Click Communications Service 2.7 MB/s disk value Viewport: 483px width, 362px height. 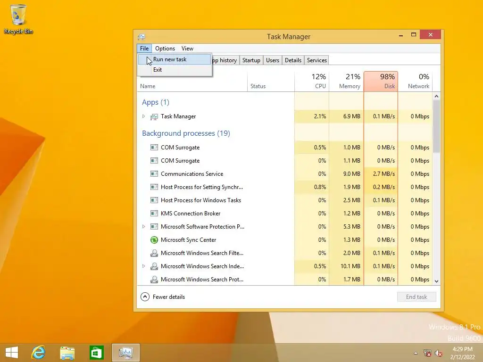(383, 174)
